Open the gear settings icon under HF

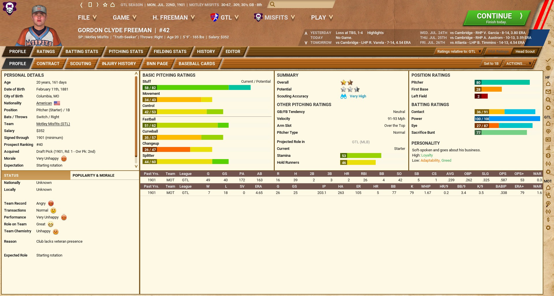(x=548, y=108)
